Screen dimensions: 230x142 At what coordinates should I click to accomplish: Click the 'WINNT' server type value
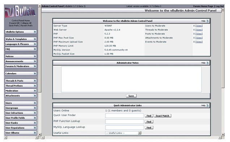pyautogui.click(x=108, y=26)
